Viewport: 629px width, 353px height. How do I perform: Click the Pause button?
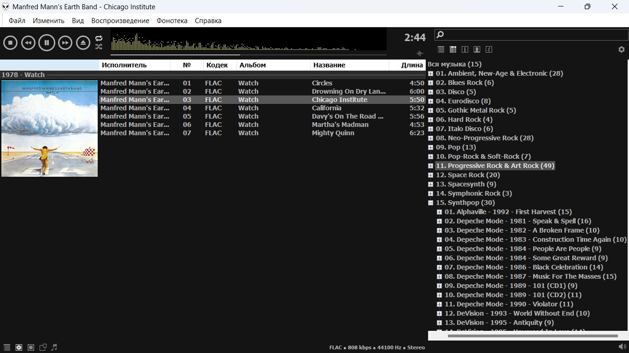coord(47,43)
